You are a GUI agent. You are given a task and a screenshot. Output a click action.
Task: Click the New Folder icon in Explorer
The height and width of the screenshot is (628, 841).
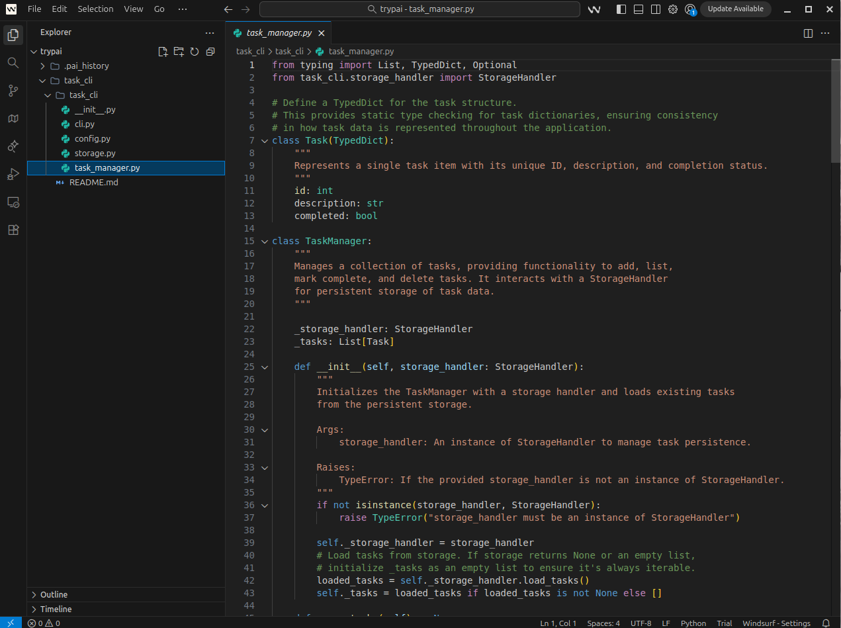coord(179,52)
